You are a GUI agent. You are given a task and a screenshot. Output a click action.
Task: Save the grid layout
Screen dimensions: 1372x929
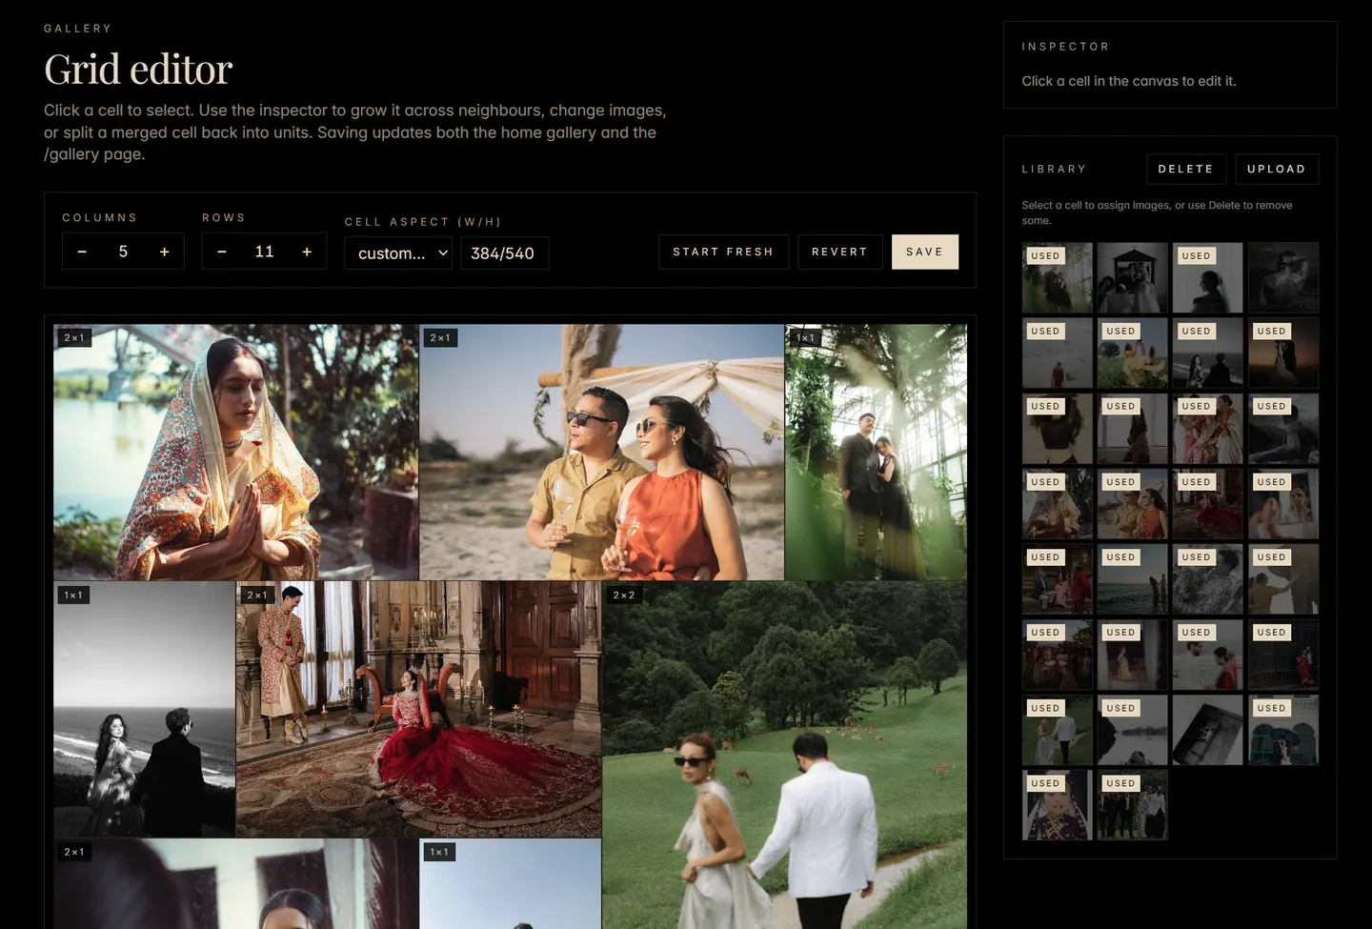tap(924, 252)
